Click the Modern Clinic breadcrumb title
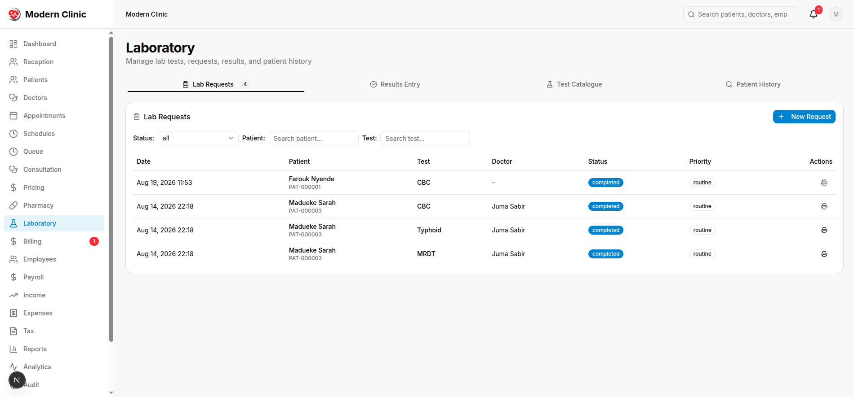854x397 pixels. click(147, 14)
